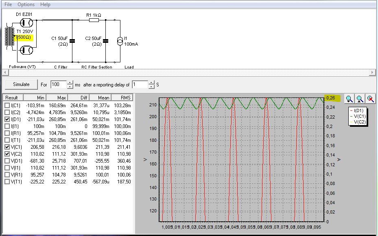Image resolution: width=378 pixels, height=236 pixels.
Task: Click the C2 50uF capacitor symbol
Action: coord(105,41)
